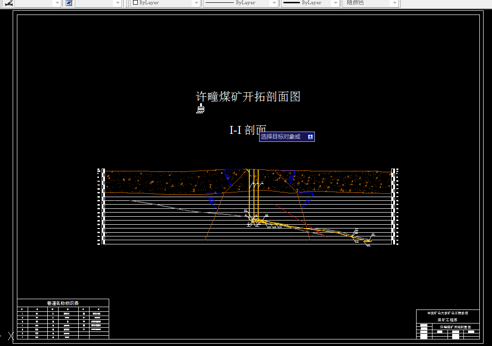This screenshot has width=492, height=346.
Task: Click the 选择目标对象或 prompt text
Action: coord(281,137)
